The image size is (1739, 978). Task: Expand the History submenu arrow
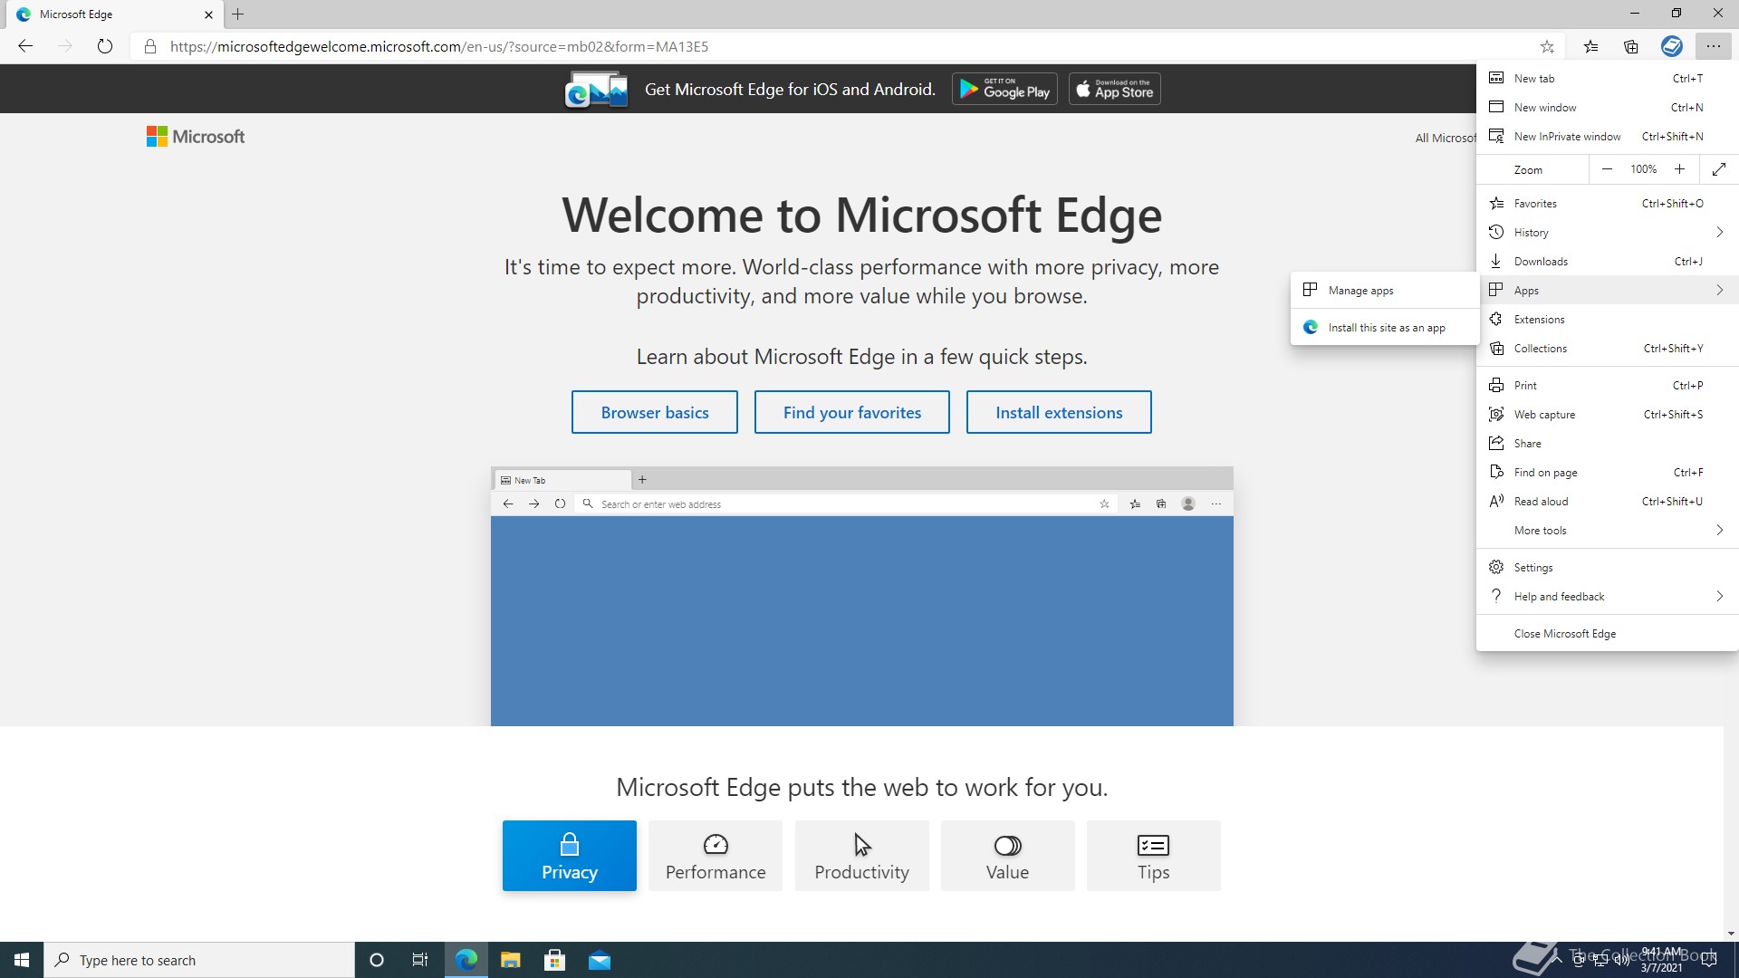point(1719,233)
